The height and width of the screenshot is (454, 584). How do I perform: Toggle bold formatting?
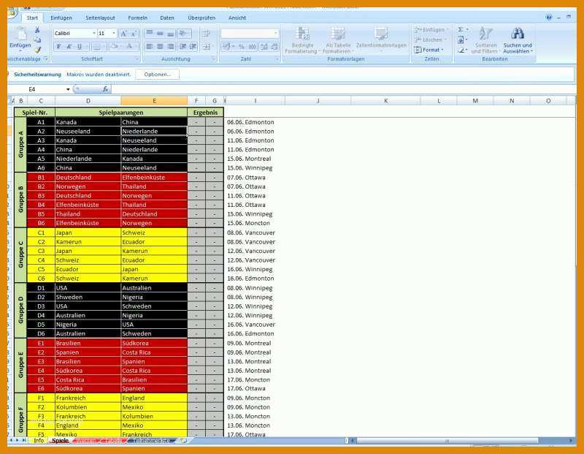[x=58, y=47]
